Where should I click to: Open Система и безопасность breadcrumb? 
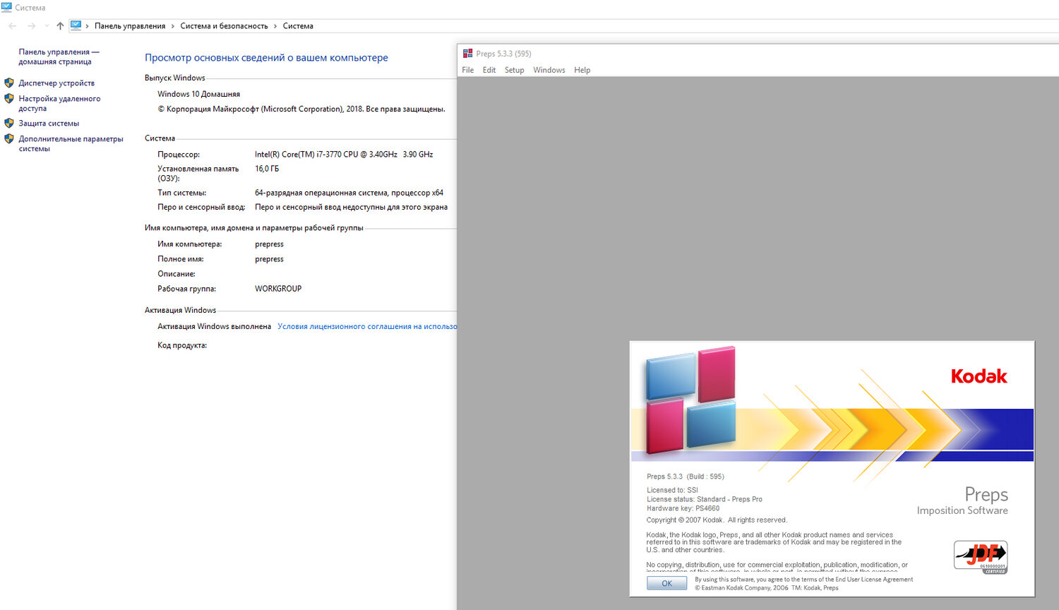coord(224,26)
